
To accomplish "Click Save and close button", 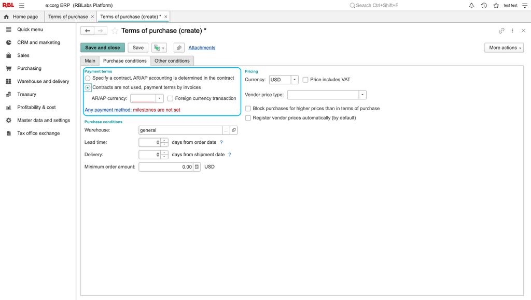I will [x=103, y=48].
